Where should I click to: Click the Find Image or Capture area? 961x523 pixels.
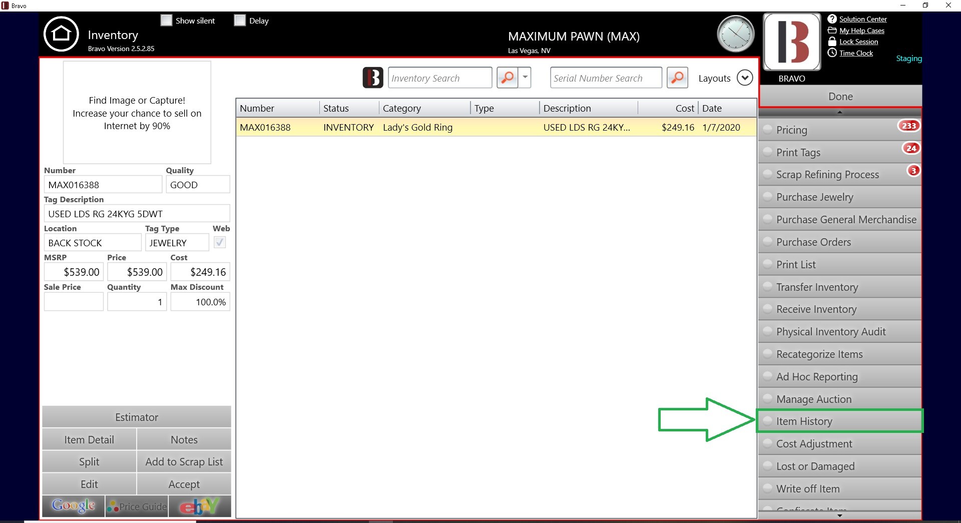coord(137,113)
